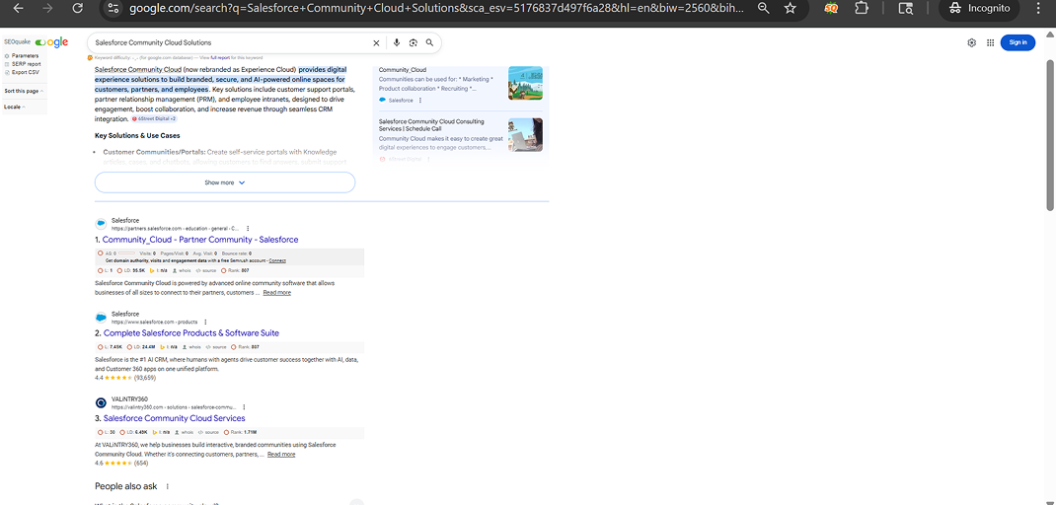
Task: Open Search by image camera icon
Action: coord(414,42)
